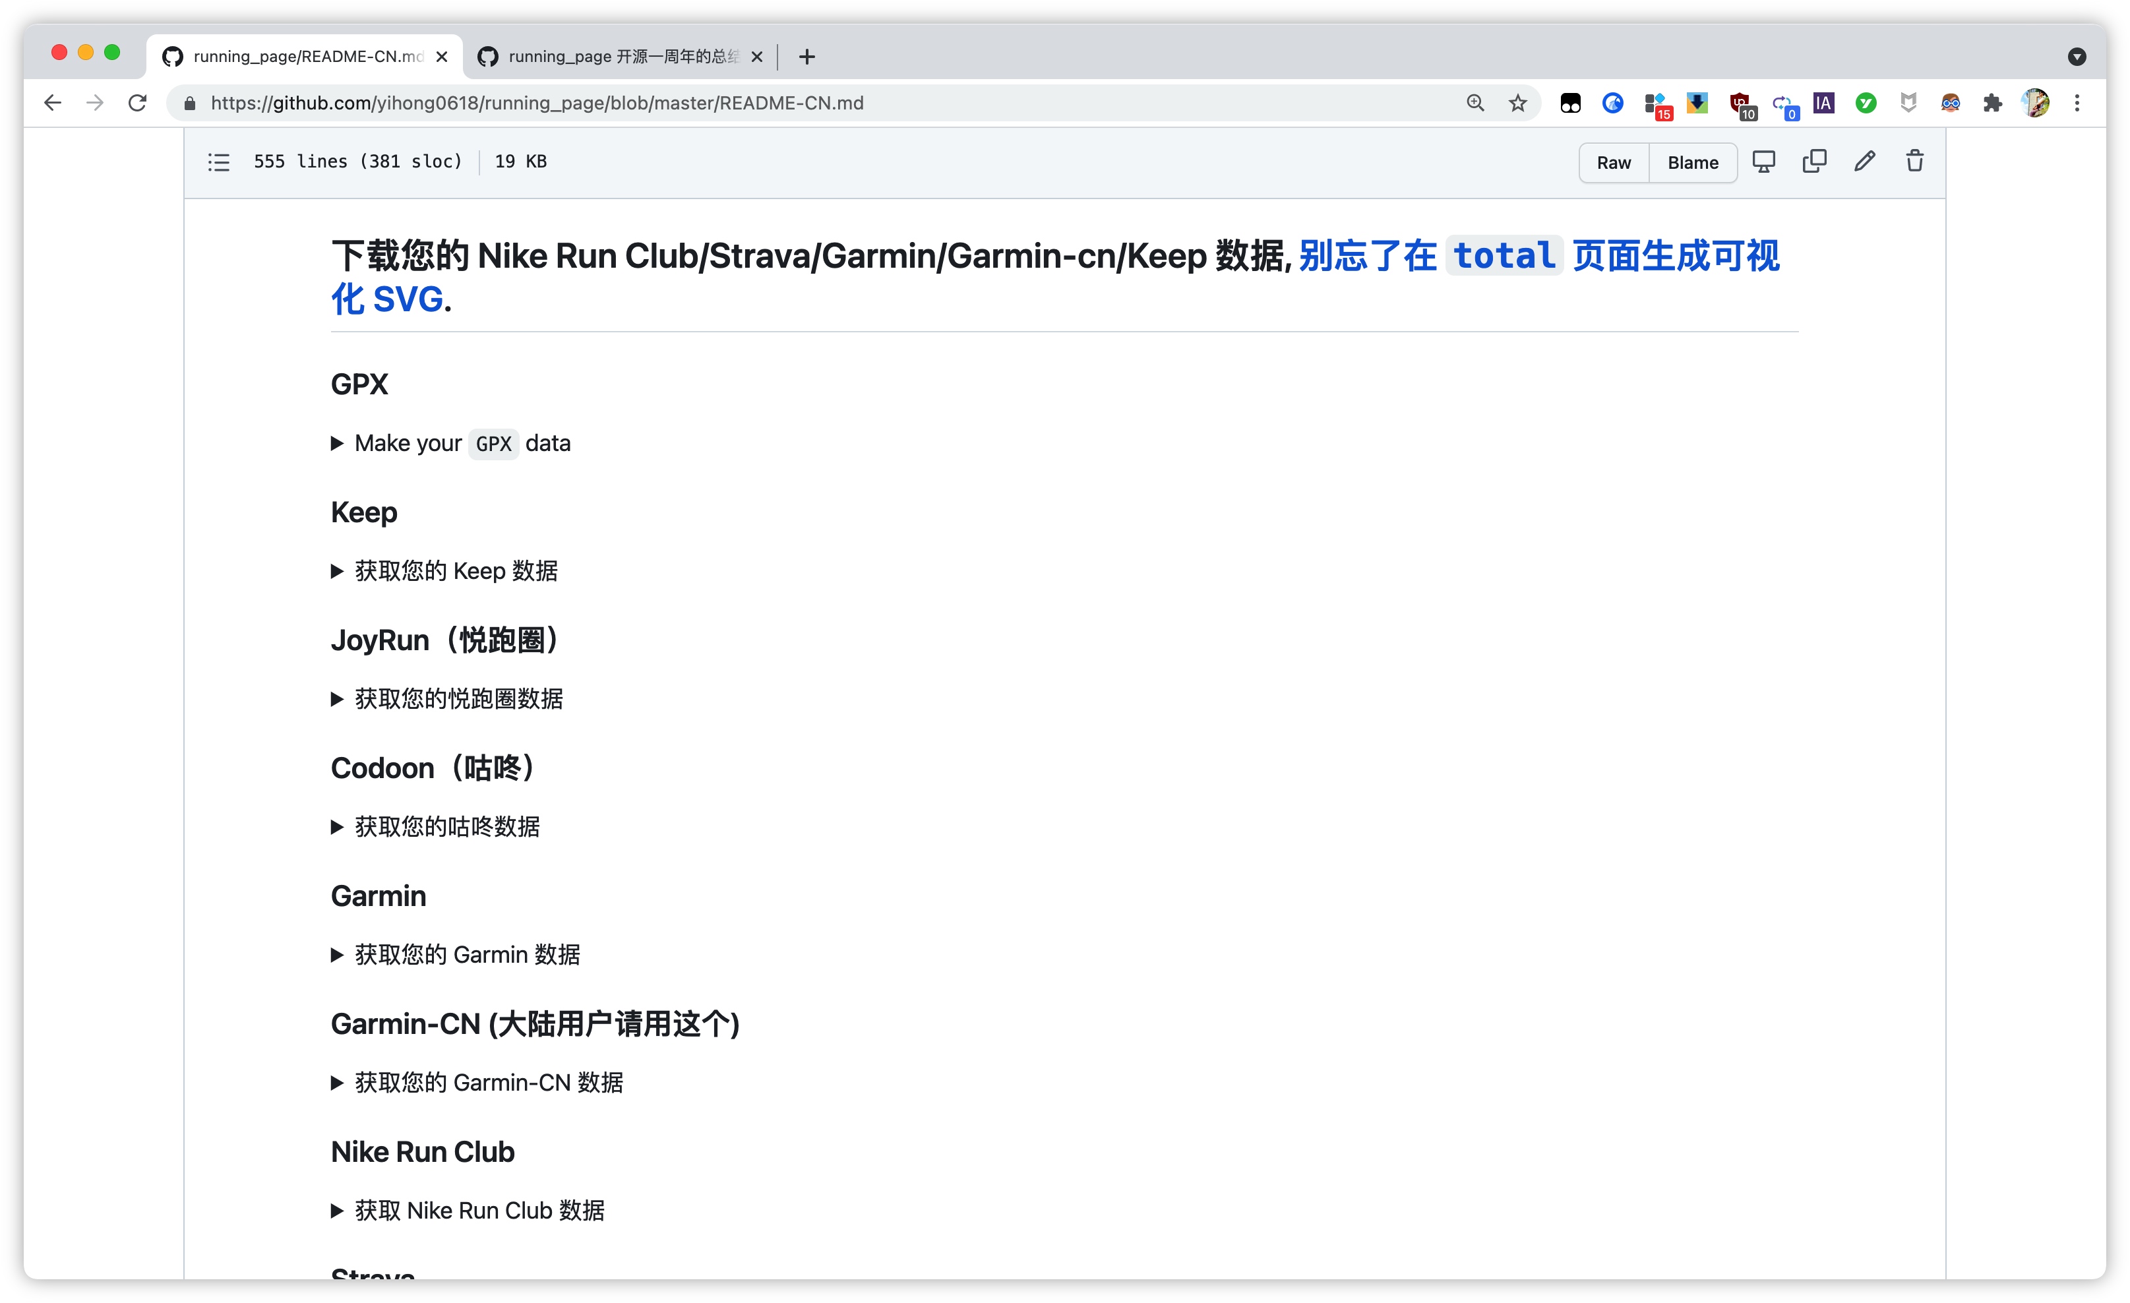Open the Blame view

pyautogui.click(x=1693, y=163)
